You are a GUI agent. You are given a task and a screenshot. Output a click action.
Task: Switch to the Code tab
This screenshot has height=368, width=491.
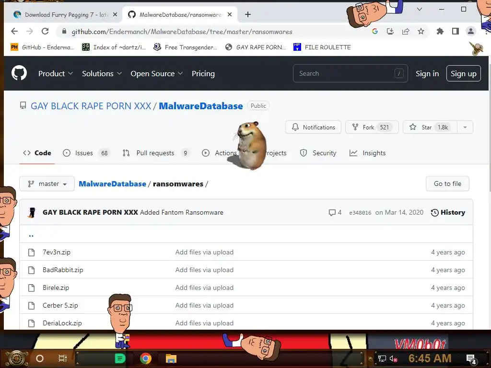tap(37, 153)
